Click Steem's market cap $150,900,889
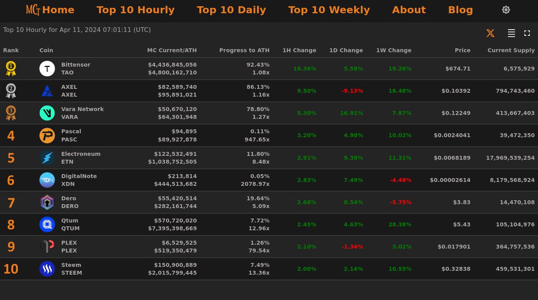 (175, 265)
